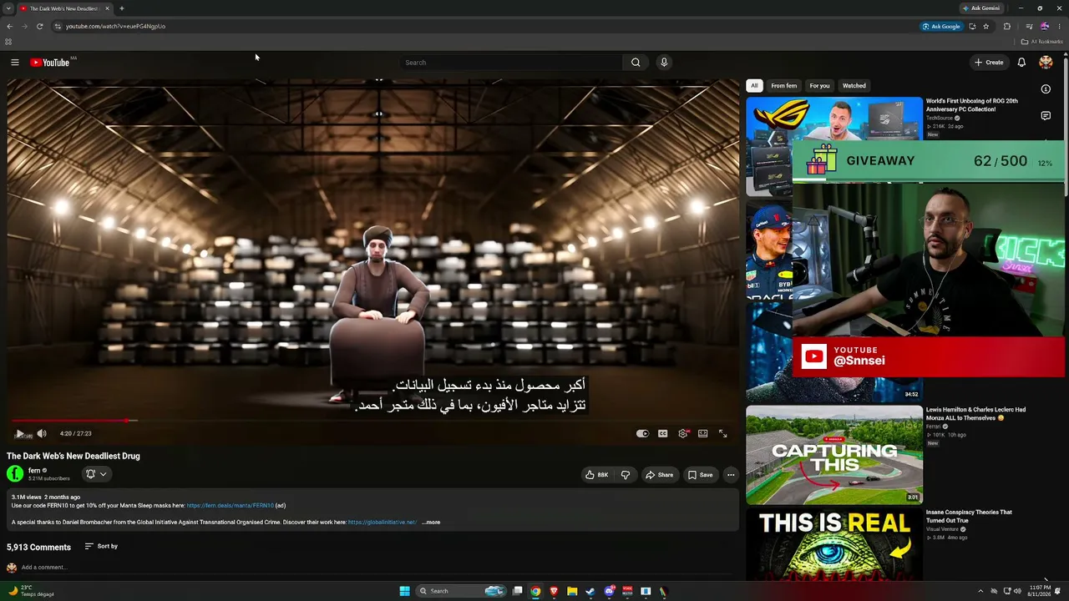Go to YouTube home via logo
Viewport: 1069px width, 601px height.
point(50,63)
